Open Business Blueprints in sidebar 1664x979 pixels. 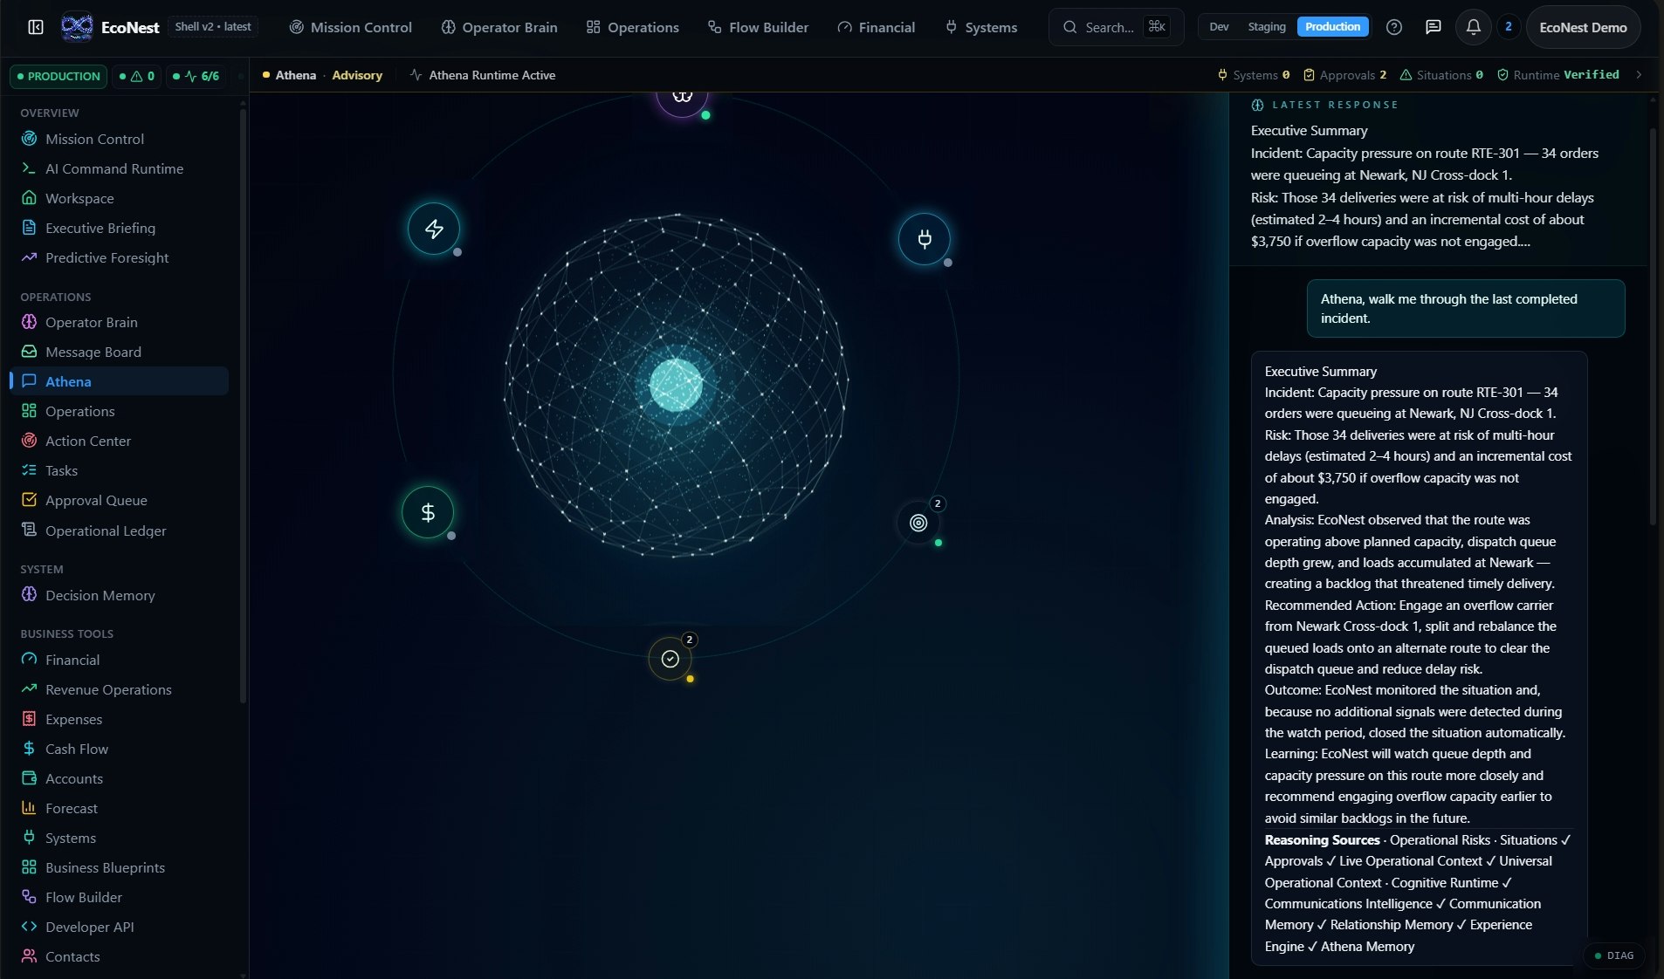coord(120,867)
